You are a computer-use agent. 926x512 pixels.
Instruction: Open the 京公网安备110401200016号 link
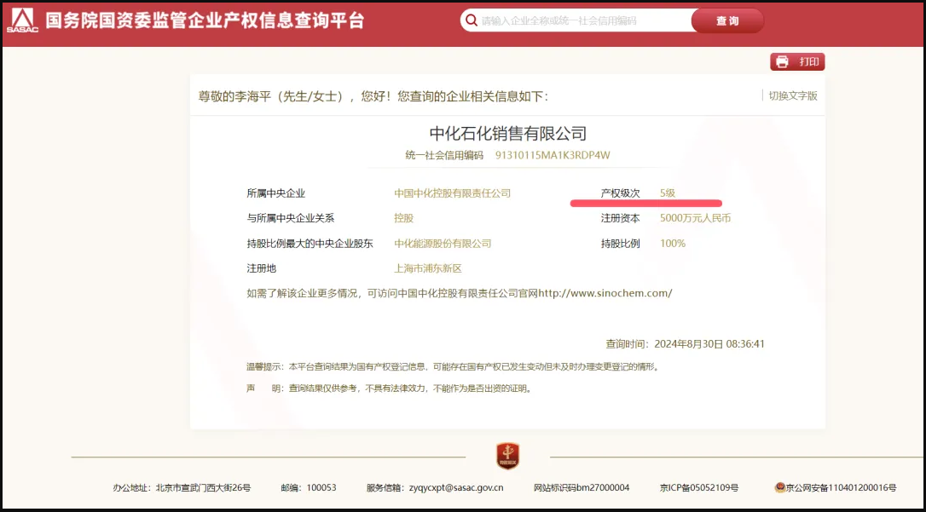841,488
